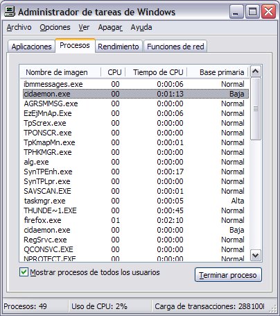Select the cidaemon.exe row with 0:01:13
This screenshot has height=316, width=280.
coord(136,94)
